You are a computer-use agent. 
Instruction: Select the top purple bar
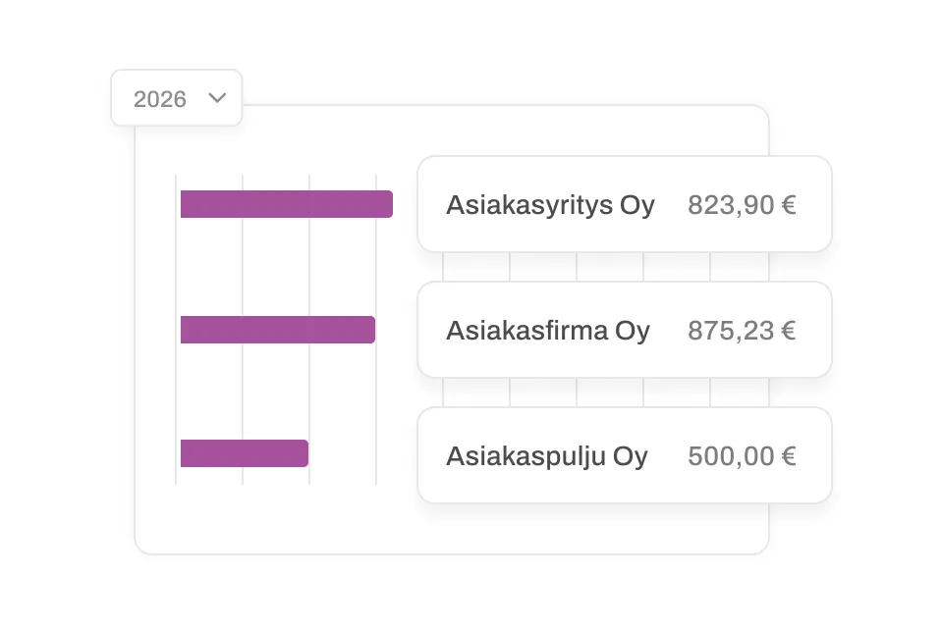tap(286, 203)
